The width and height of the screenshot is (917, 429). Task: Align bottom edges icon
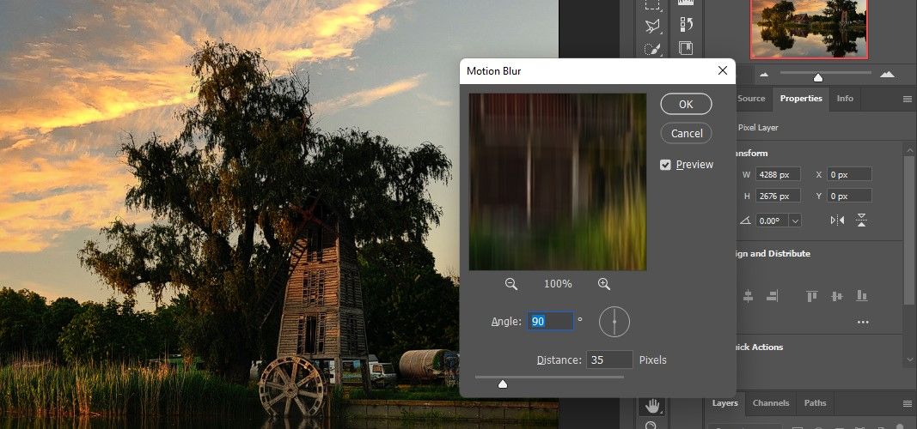861,296
